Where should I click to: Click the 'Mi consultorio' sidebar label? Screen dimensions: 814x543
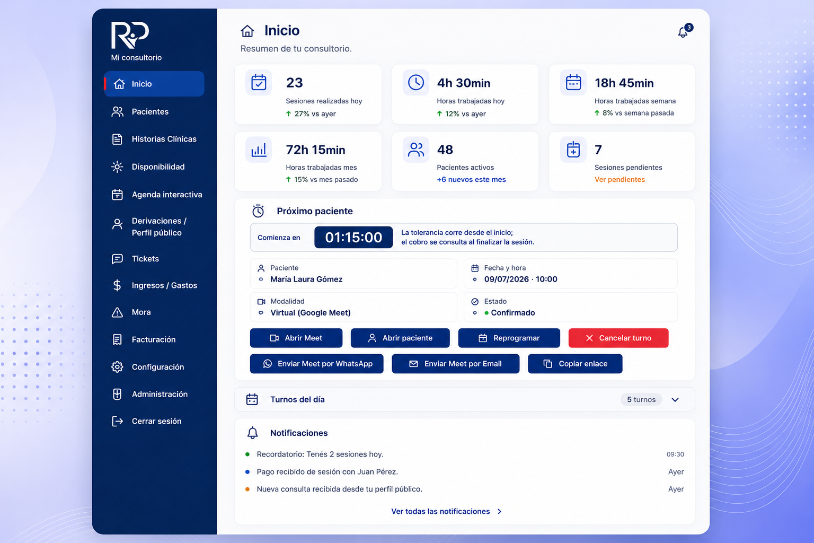136,57
